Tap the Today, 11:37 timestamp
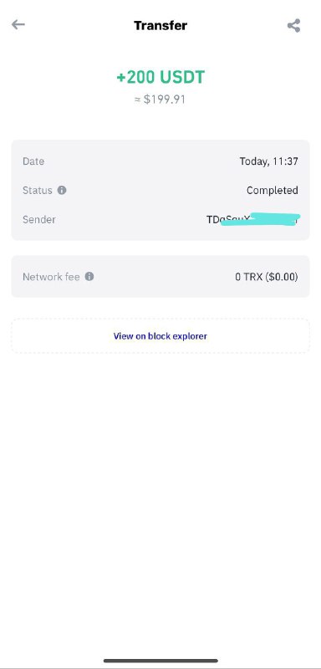Screen dimensions: 321x669 coord(268,161)
